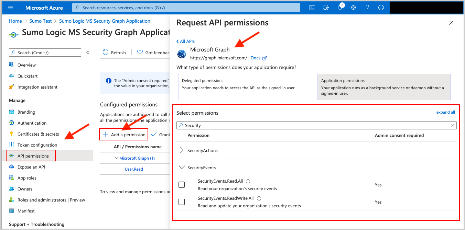Send feedback via the smiley icon

pyautogui.click(x=381, y=7)
